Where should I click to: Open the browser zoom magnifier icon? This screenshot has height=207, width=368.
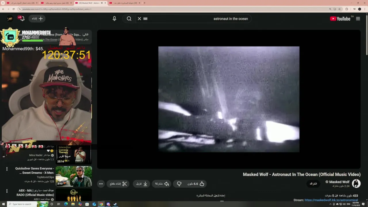(330, 9)
